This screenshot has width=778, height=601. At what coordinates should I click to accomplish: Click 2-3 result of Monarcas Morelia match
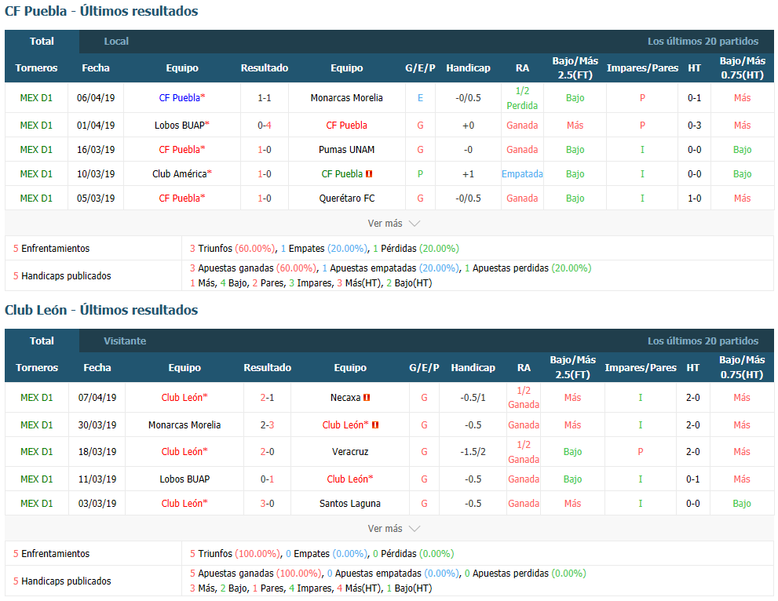[267, 425]
